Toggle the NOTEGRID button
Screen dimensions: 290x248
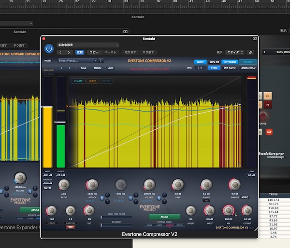coord(230,62)
